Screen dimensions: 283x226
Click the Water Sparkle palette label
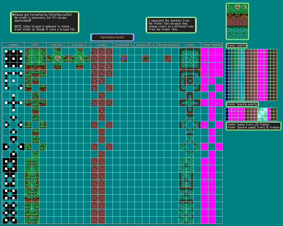[x=242, y=104]
